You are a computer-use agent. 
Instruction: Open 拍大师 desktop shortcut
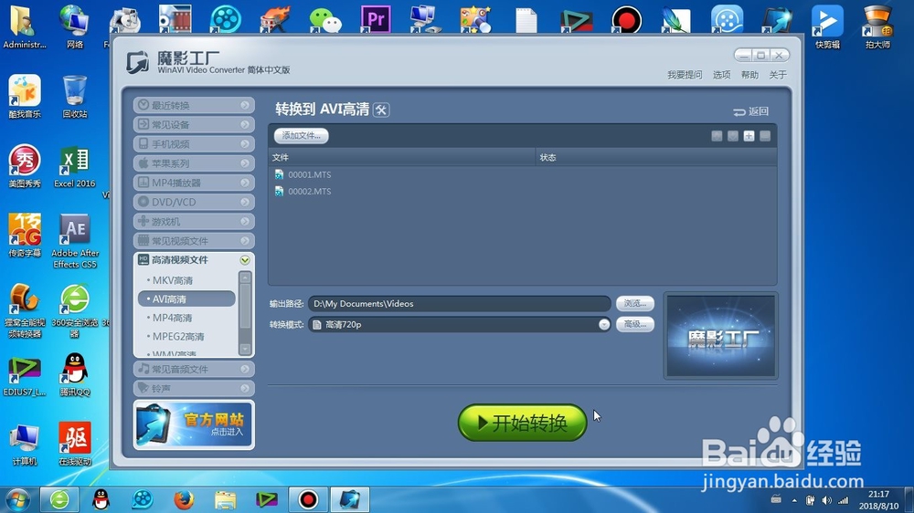[877, 26]
